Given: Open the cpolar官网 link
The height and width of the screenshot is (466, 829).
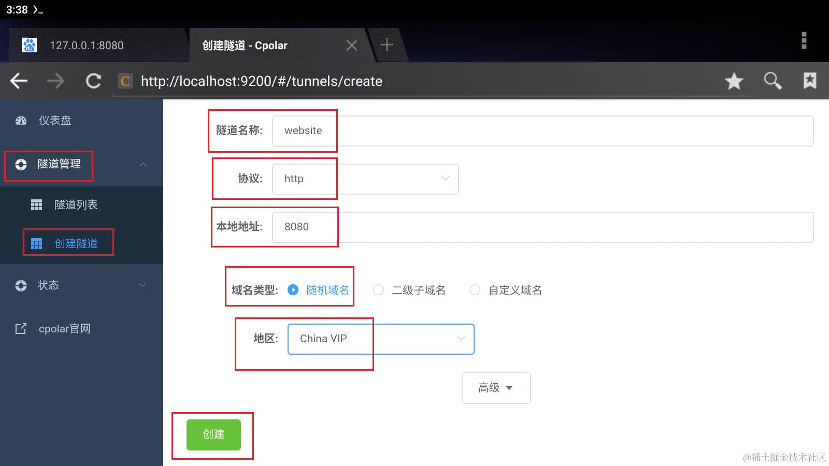Looking at the screenshot, I should pyautogui.click(x=81, y=329).
